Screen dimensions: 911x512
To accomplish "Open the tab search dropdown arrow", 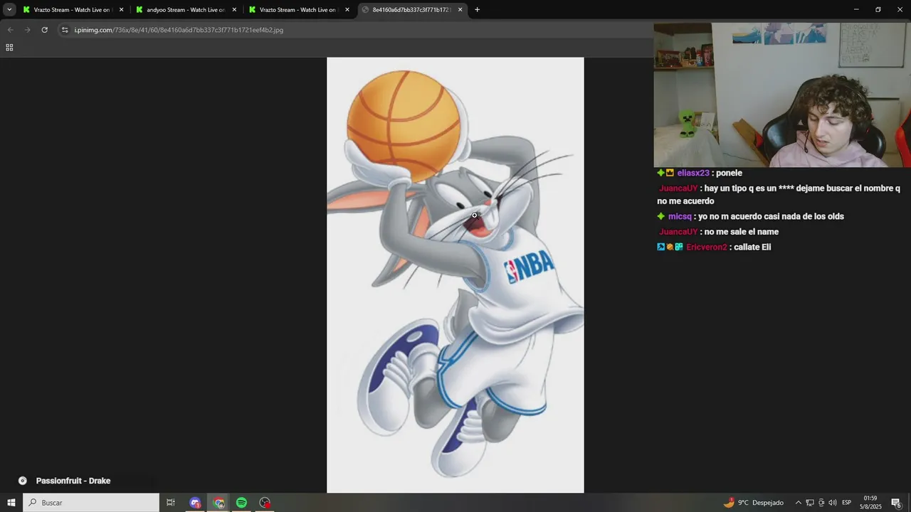I will coord(9,9).
